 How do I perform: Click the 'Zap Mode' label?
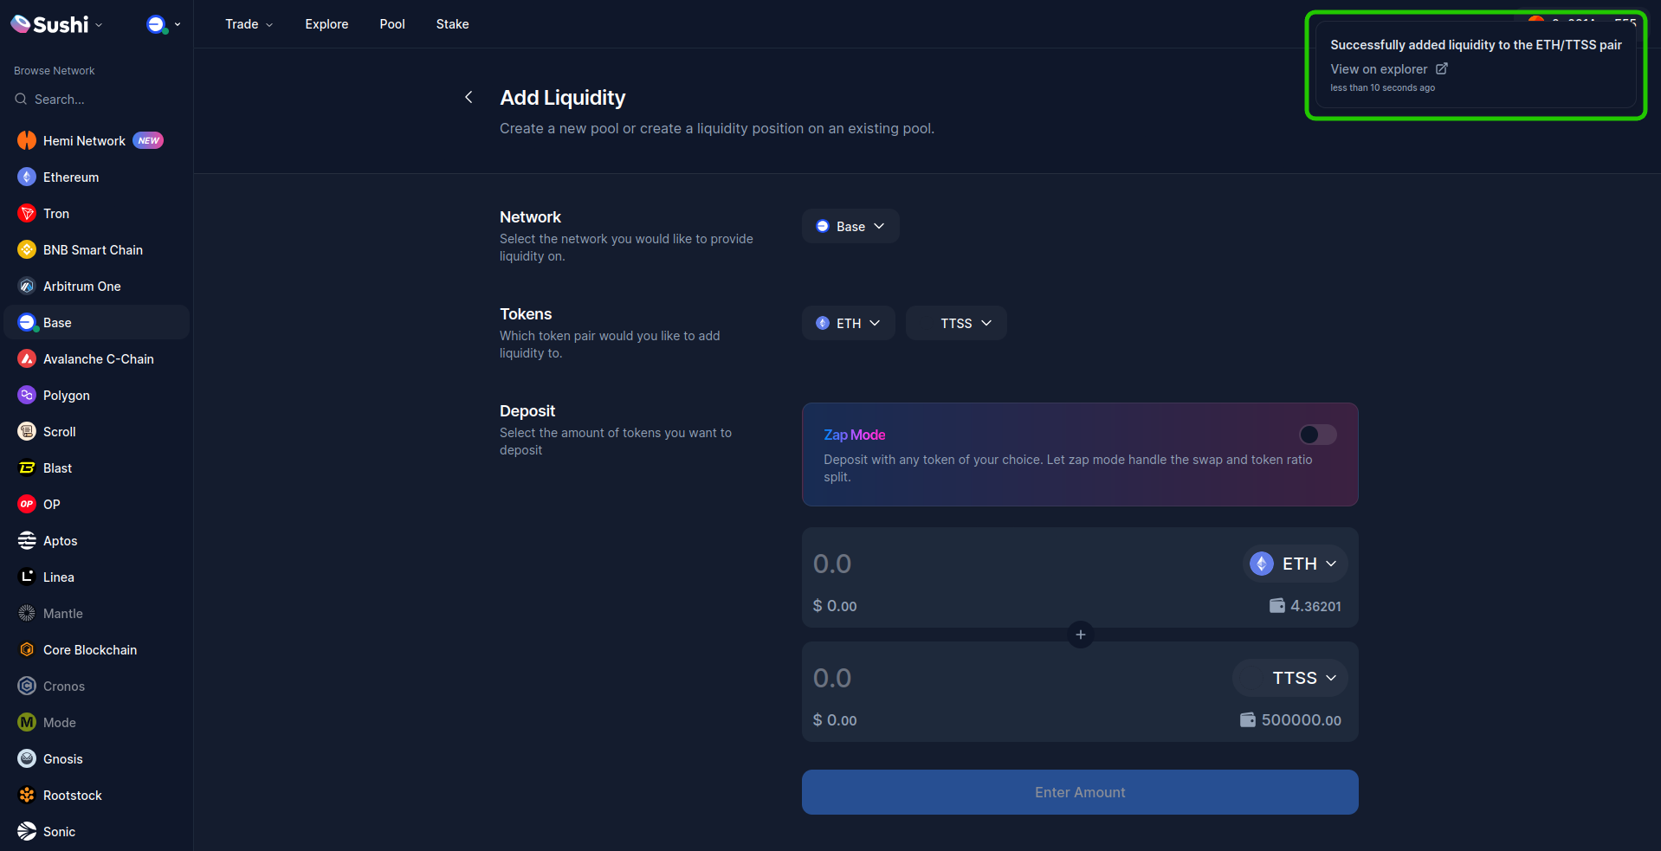tap(855, 435)
